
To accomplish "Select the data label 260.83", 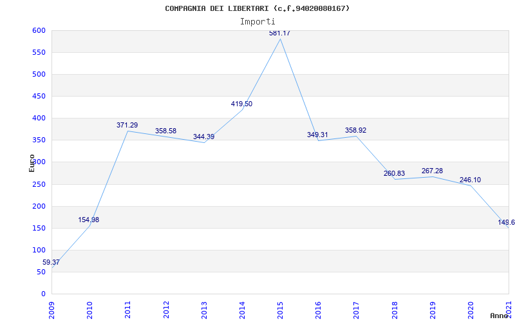I will pos(394,173).
